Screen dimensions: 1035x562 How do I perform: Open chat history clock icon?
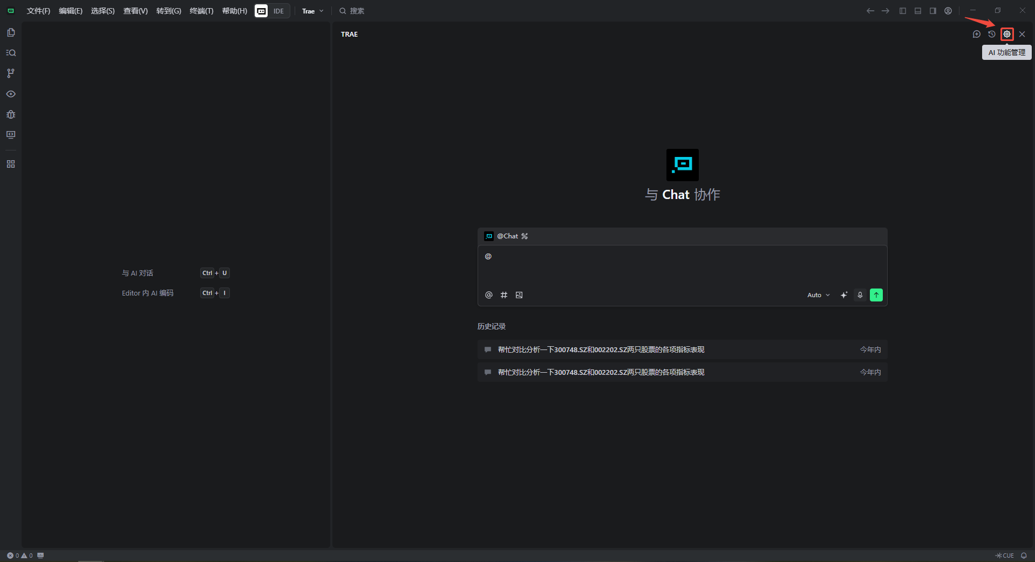991,34
